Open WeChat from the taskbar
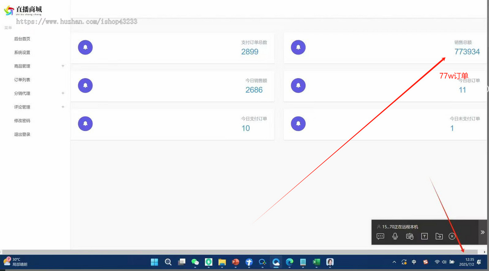 pyautogui.click(x=195, y=262)
